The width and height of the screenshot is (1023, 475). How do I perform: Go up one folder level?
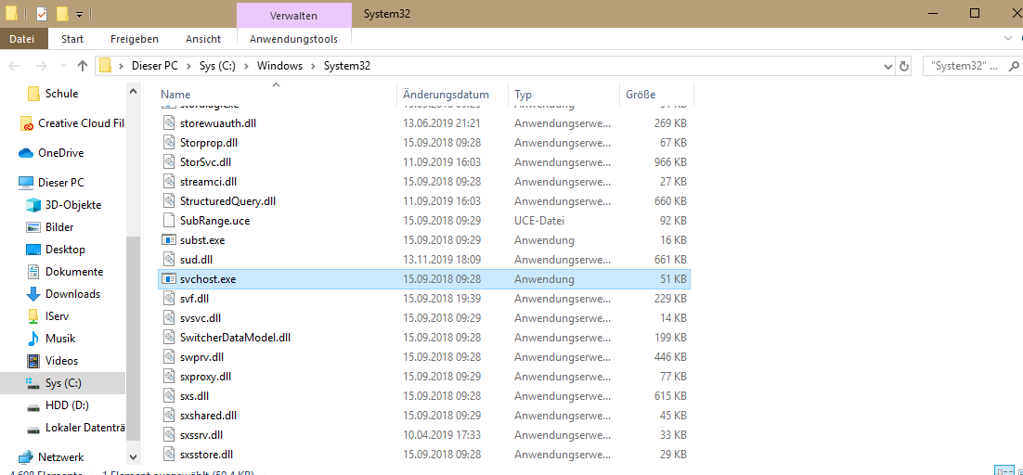pos(83,66)
